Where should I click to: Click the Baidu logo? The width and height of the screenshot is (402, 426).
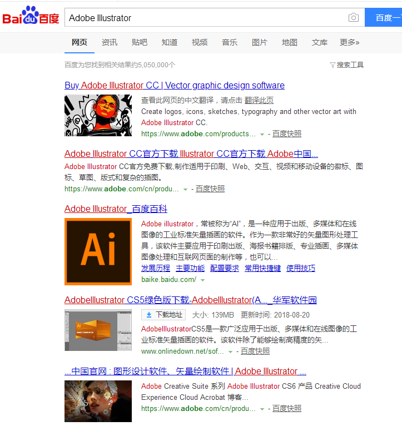31,17
